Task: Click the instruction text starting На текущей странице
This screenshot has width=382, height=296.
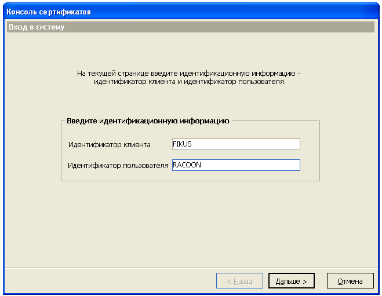Action: click(x=188, y=78)
